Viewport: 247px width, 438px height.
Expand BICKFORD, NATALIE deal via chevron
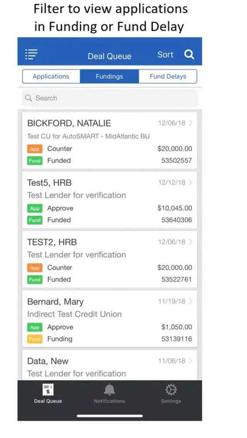(190, 123)
